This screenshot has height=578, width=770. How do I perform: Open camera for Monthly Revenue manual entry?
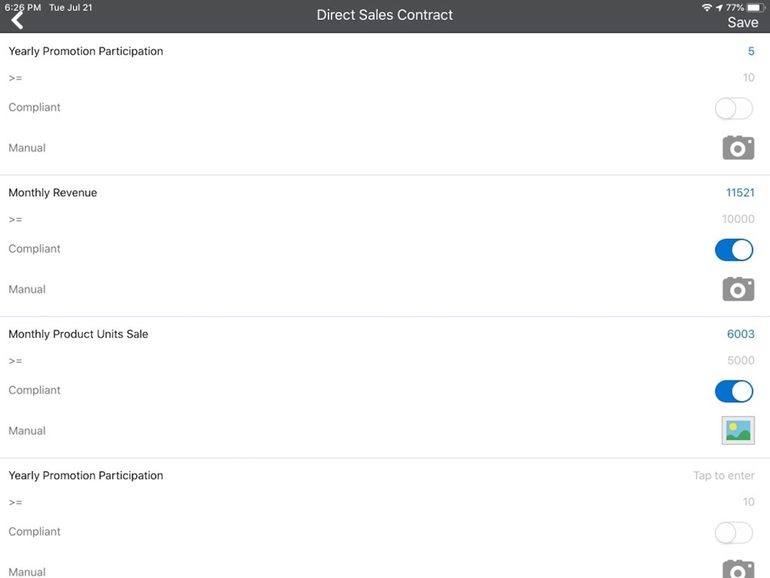(738, 289)
